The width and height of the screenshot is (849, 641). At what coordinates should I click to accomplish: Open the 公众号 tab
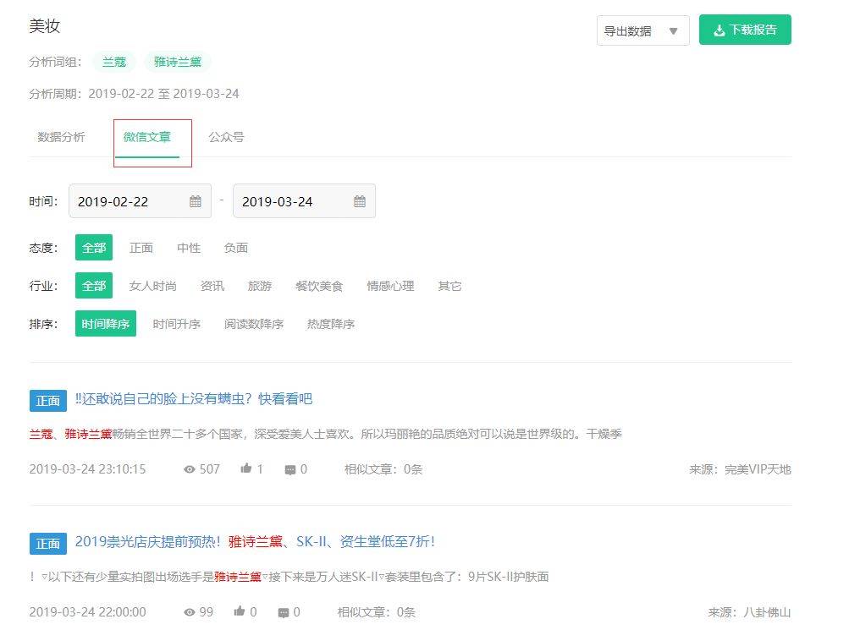(x=226, y=137)
